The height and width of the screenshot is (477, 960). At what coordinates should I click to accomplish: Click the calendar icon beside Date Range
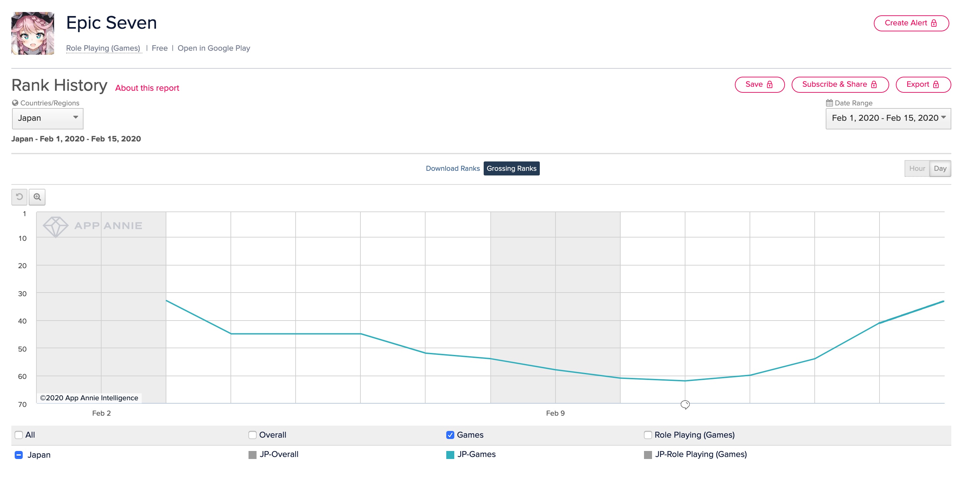tap(829, 103)
